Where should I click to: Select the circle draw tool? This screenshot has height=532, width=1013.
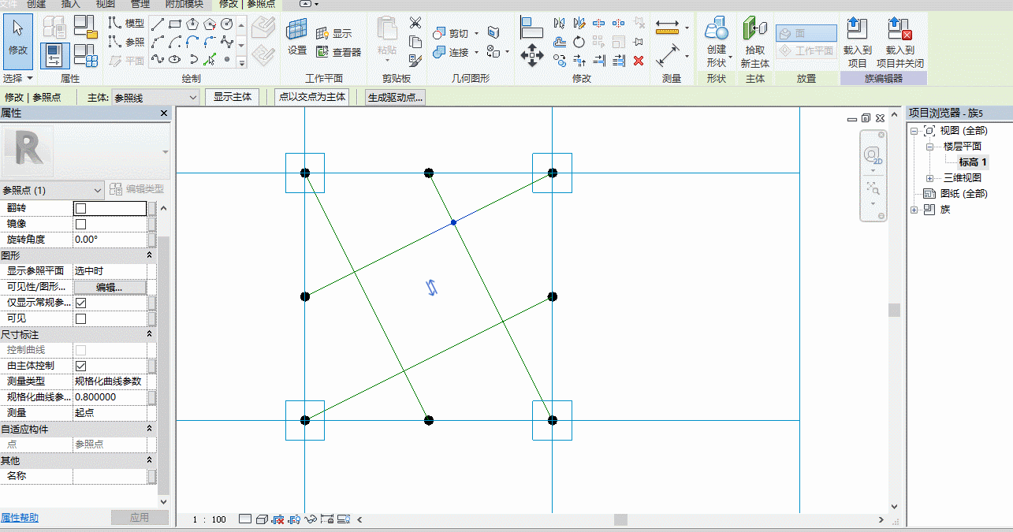pos(227,24)
